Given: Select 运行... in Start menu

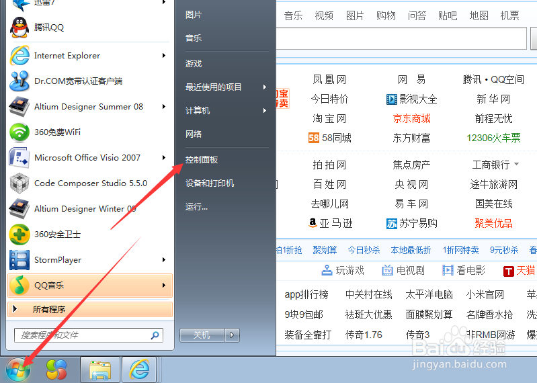Looking at the screenshot, I should click(196, 207).
